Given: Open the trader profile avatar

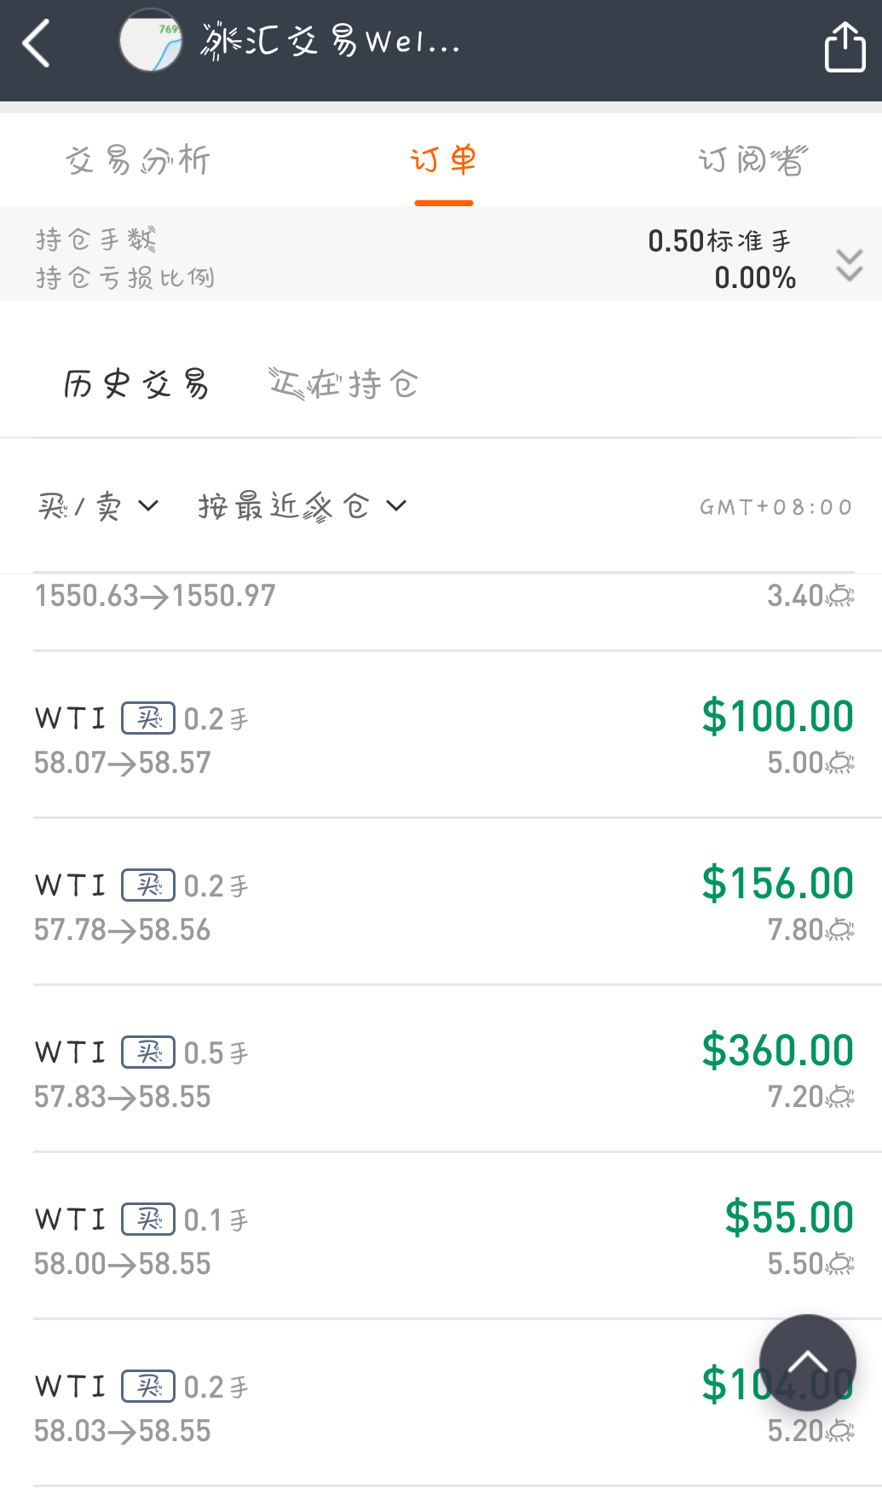Looking at the screenshot, I should point(150,40).
